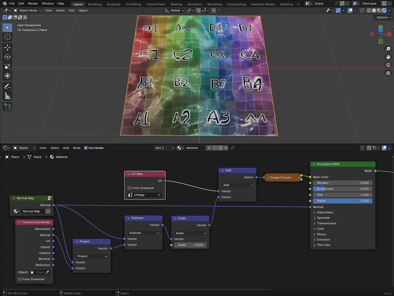Enable From Instancer in Texture Coordinate node
The height and width of the screenshot is (296, 394).
pos(20,279)
